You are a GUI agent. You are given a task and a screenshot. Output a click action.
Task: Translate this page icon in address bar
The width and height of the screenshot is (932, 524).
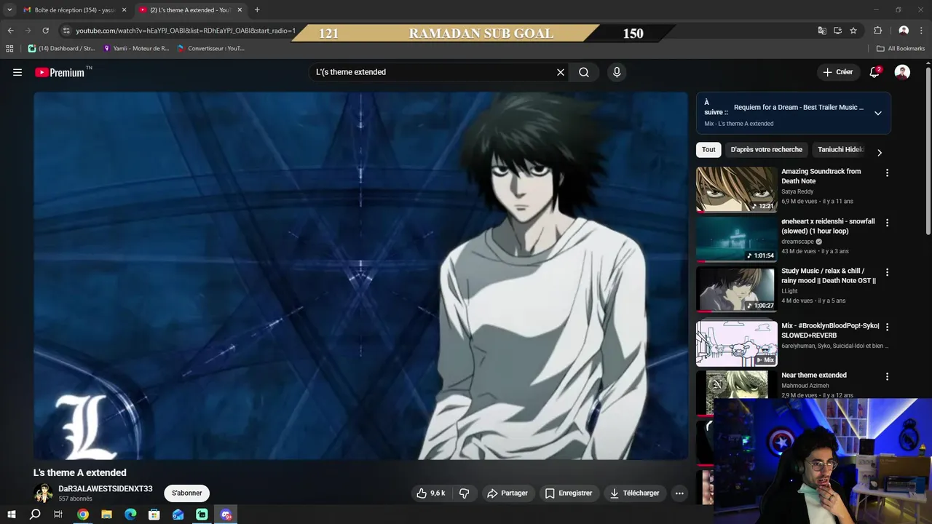pos(822,31)
